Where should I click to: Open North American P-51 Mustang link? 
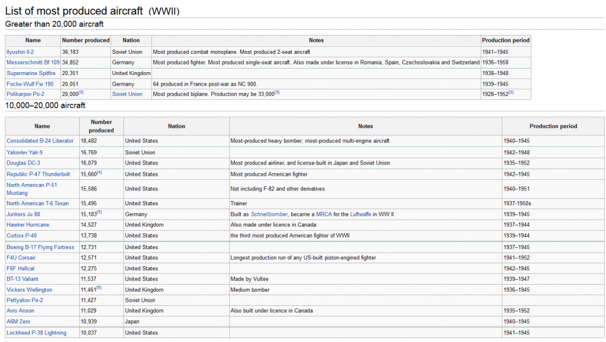coord(32,189)
